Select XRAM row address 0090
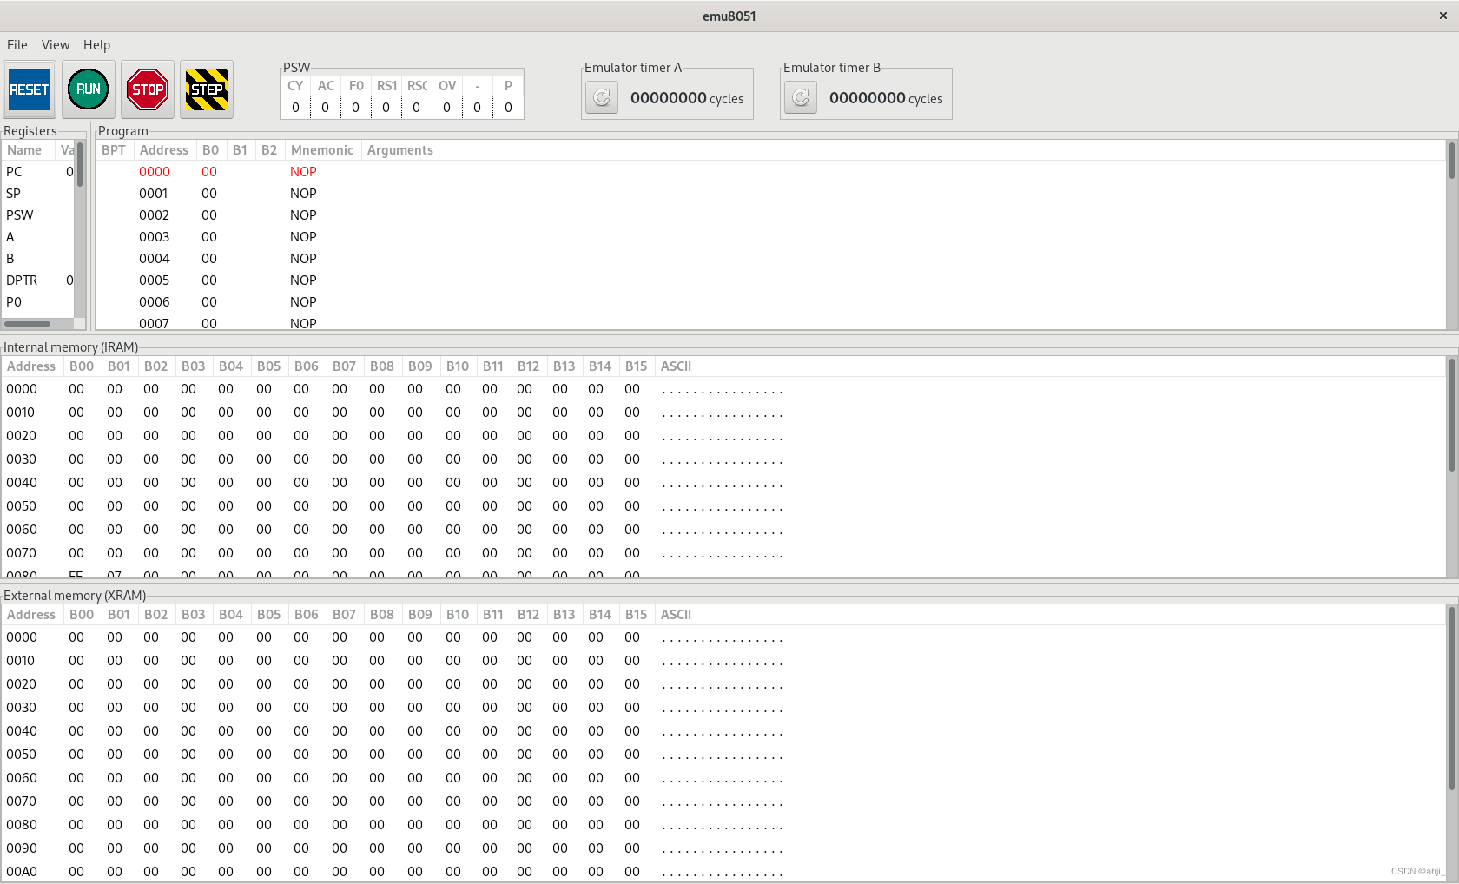Image resolution: width=1459 pixels, height=884 pixels. tap(723, 848)
